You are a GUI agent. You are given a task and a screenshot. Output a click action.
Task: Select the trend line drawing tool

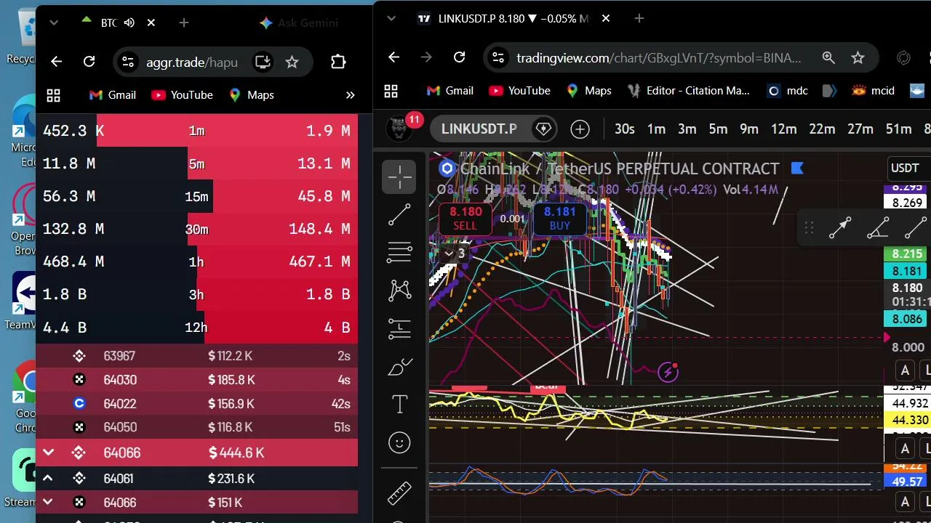click(399, 215)
